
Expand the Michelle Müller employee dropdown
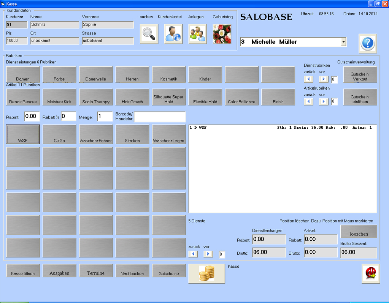(343, 42)
